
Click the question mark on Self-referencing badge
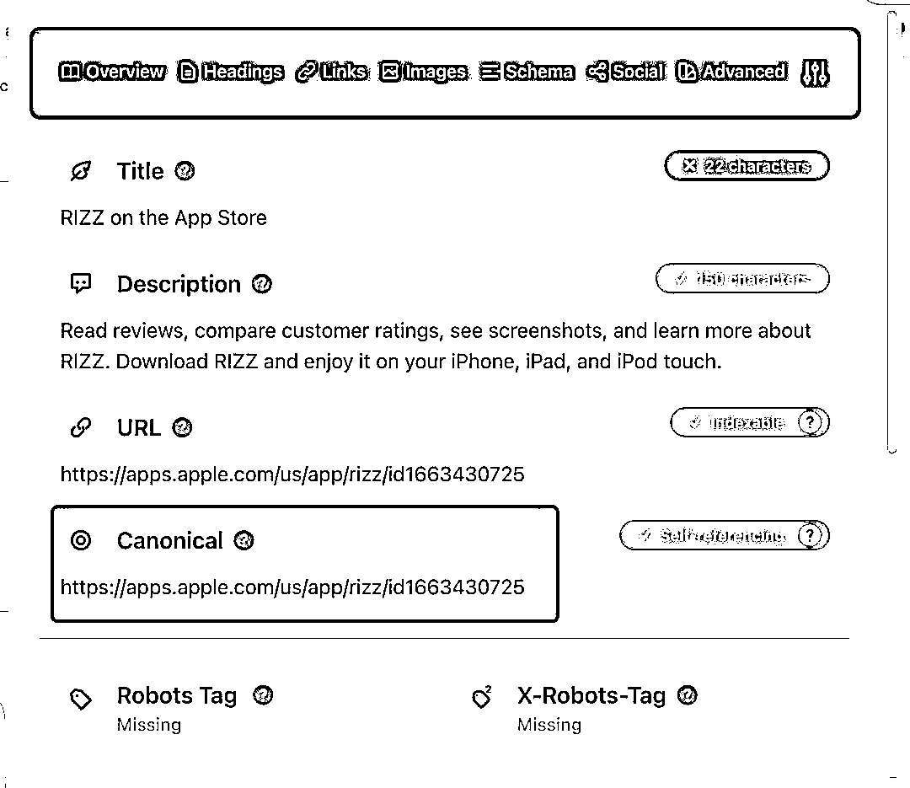810,535
